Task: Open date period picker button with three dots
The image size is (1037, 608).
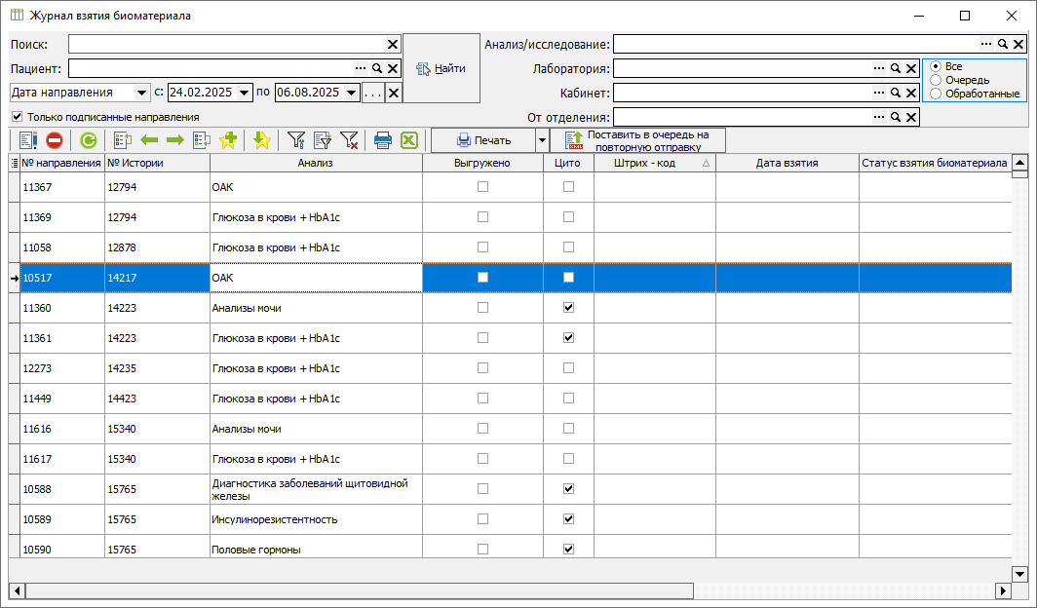Action: click(373, 93)
